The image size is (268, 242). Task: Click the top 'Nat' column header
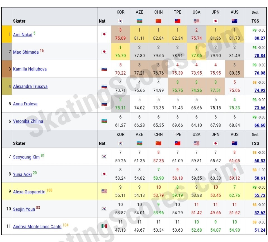[x=102, y=21]
